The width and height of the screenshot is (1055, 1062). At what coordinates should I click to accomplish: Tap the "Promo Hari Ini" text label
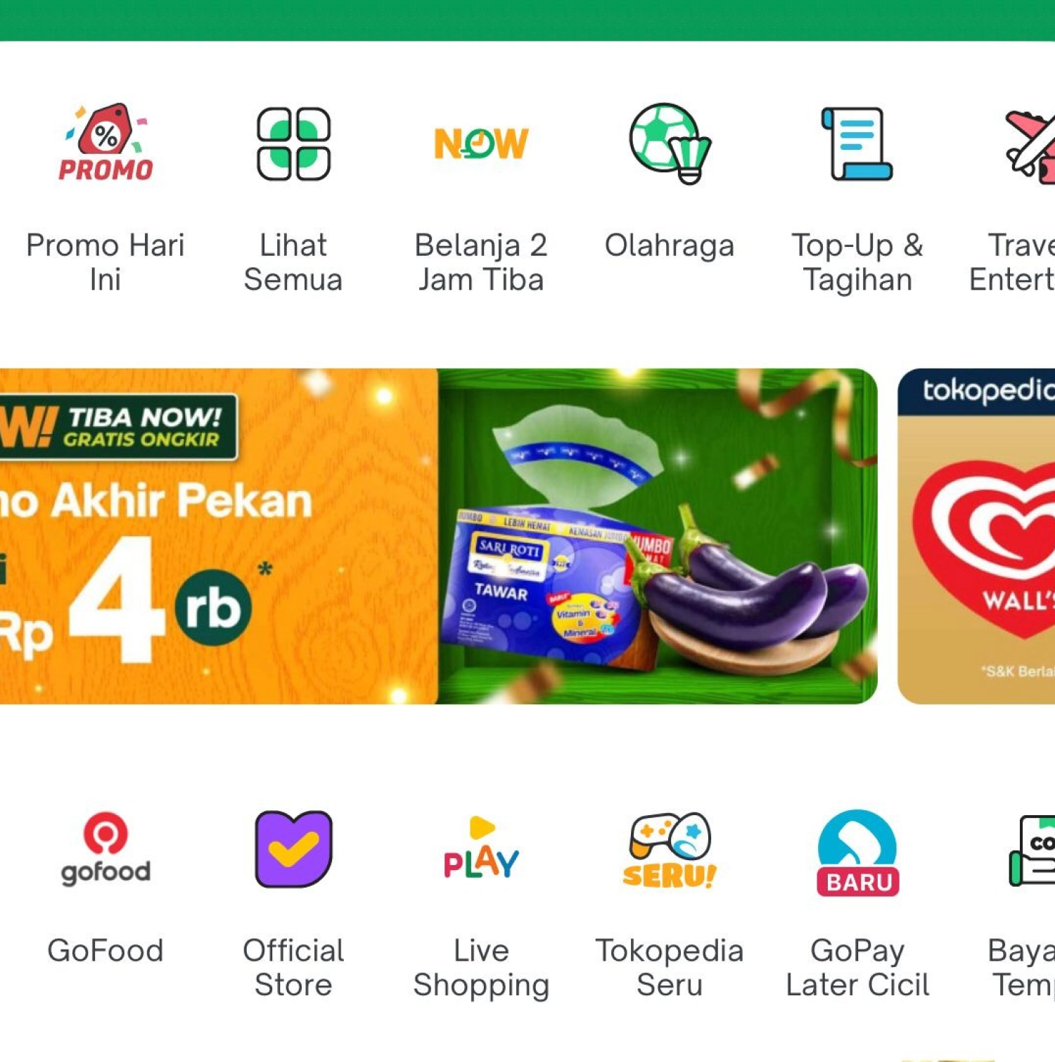tap(105, 262)
